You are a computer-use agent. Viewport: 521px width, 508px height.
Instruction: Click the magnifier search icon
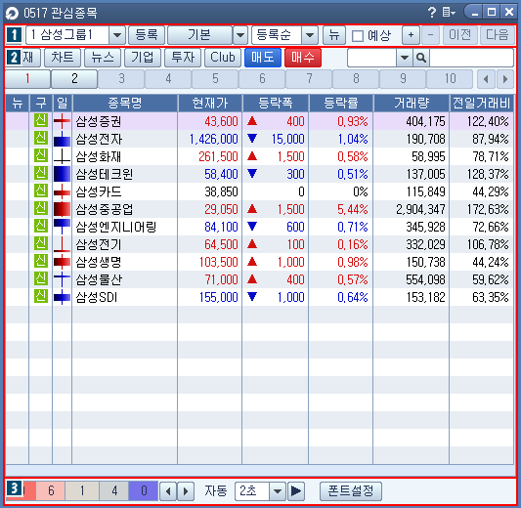[x=421, y=58]
